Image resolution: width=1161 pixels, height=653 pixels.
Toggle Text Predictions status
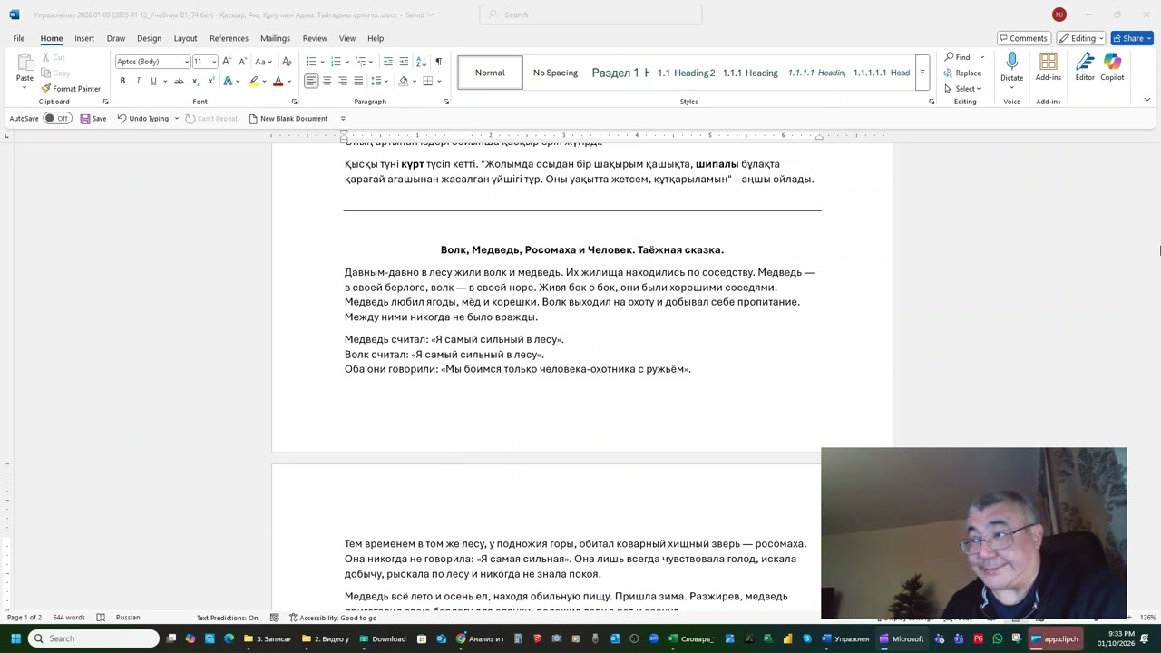click(x=227, y=618)
